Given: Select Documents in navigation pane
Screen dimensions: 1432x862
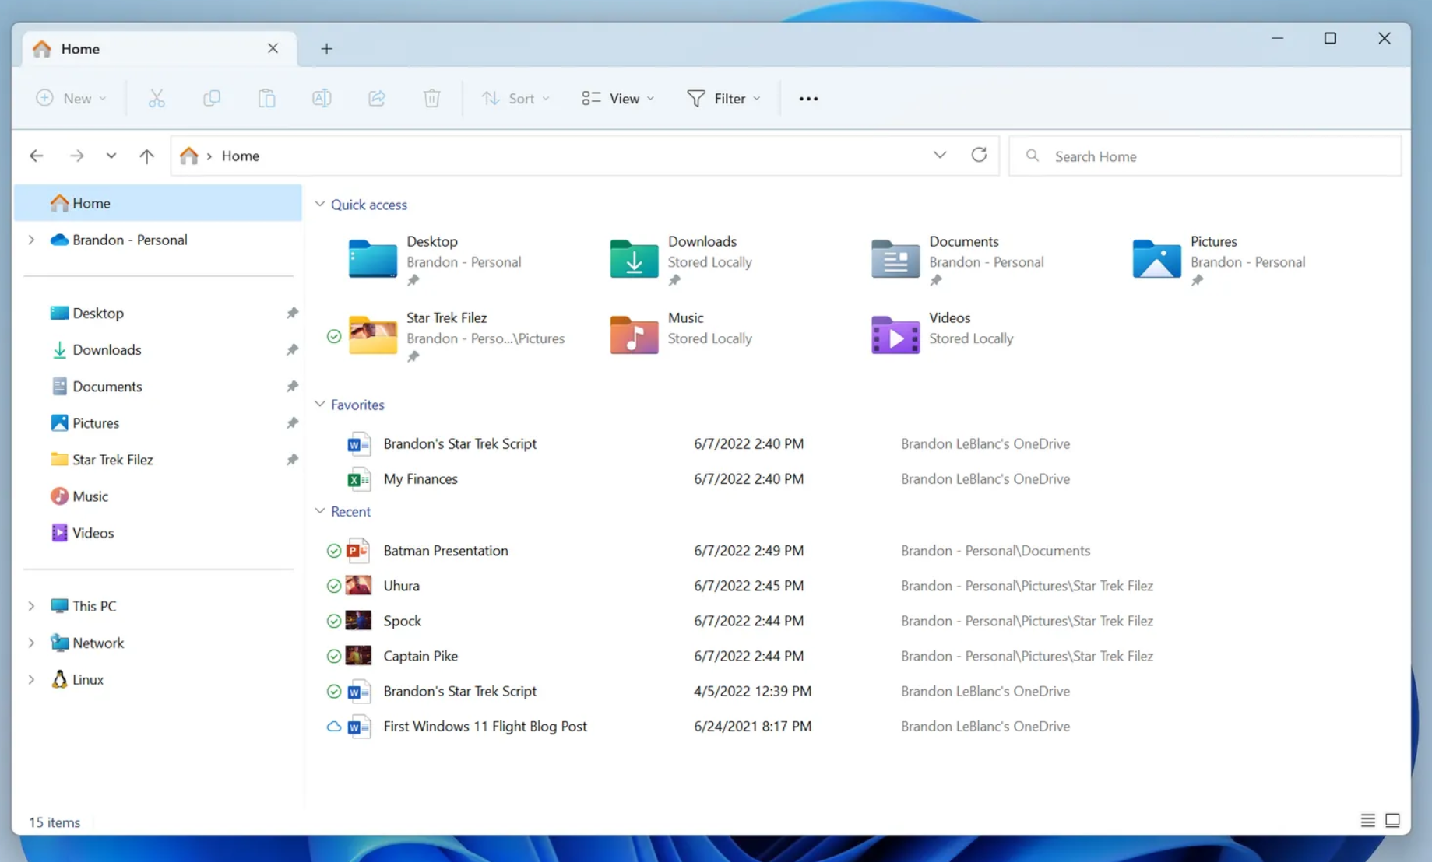Looking at the screenshot, I should (x=158, y=386).
